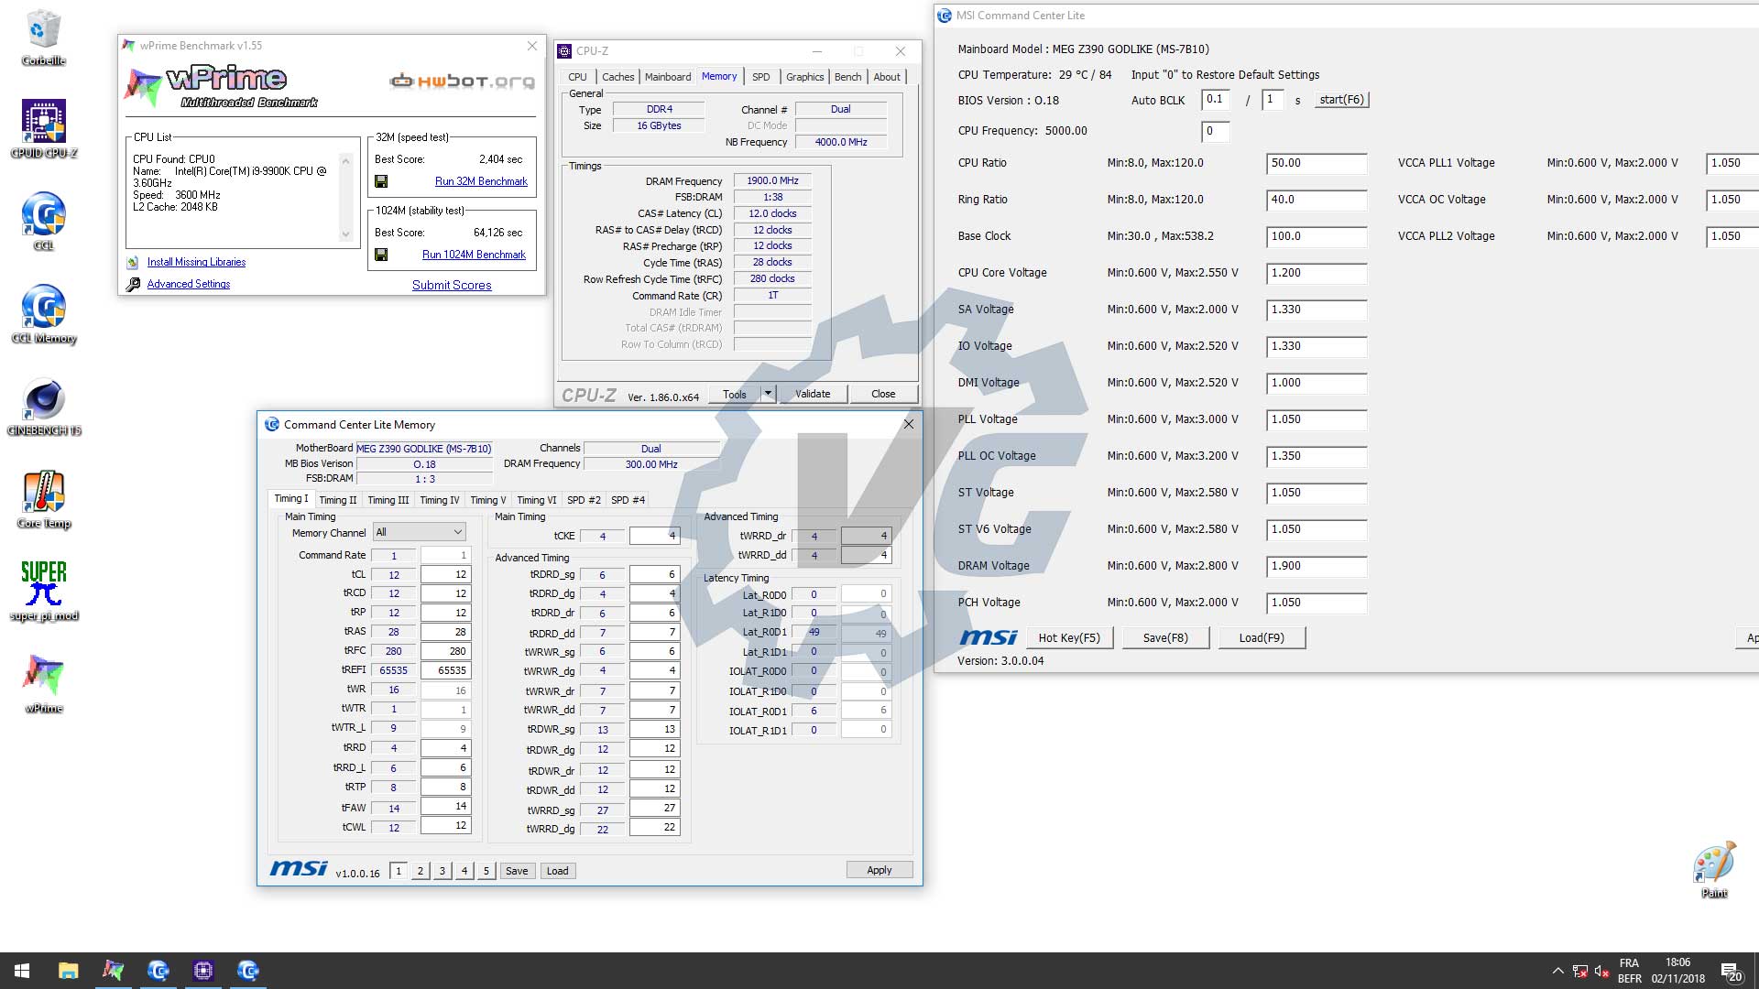
Task: Click the Advanced Settings wrench icon
Action: click(133, 284)
